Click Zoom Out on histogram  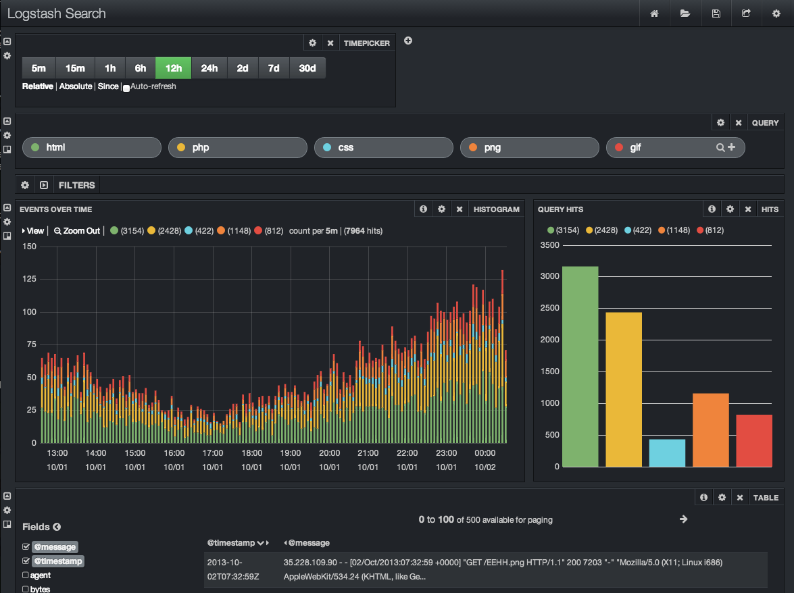tap(77, 231)
